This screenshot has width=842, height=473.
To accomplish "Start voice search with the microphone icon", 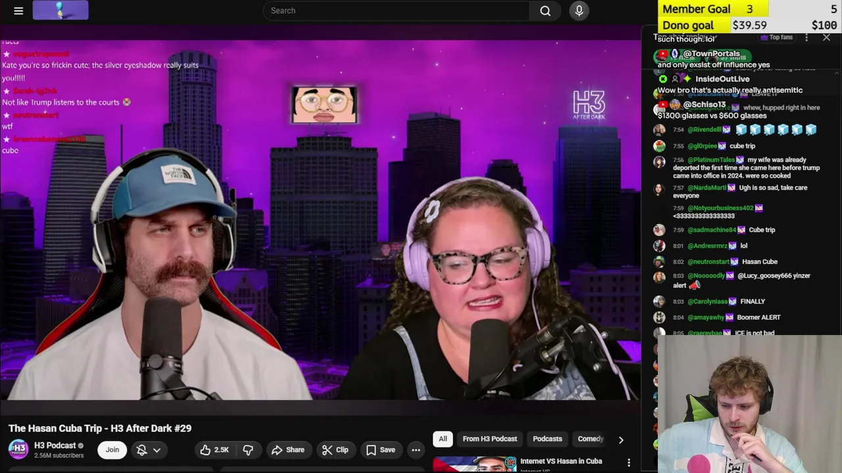I will coord(579,11).
